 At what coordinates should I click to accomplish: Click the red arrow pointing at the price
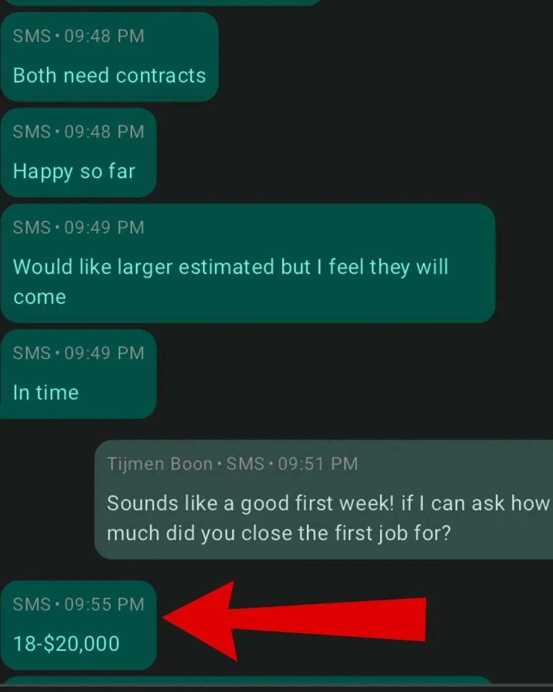294,619
